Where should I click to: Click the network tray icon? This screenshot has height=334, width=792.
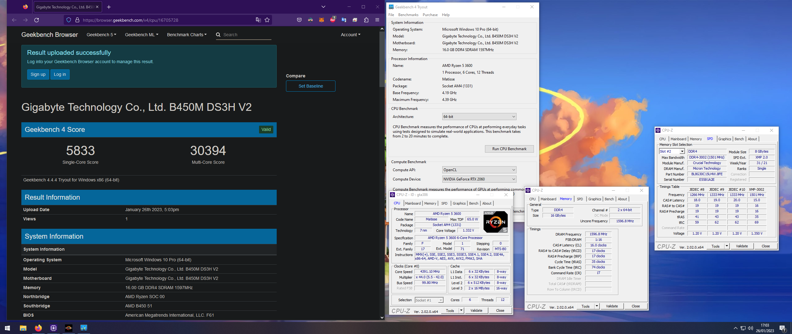pos(743,328)
